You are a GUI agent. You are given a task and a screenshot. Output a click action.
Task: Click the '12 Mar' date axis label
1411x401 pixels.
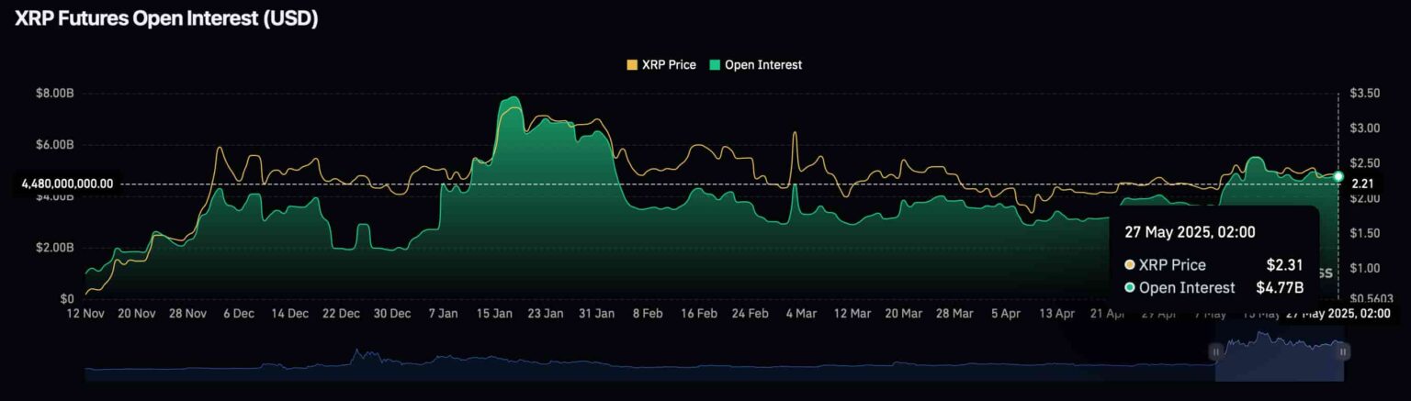(x=852, y=314)
